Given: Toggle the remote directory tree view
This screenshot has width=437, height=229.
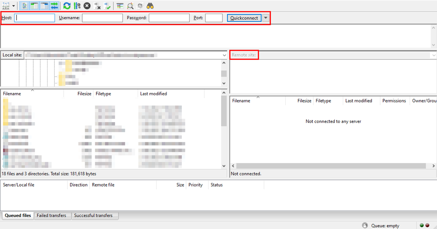Looking at the screenshot, I should 44,6.
